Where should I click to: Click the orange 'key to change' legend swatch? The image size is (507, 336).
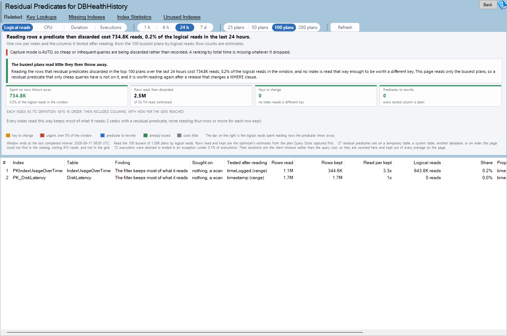(x=8, y=135)
